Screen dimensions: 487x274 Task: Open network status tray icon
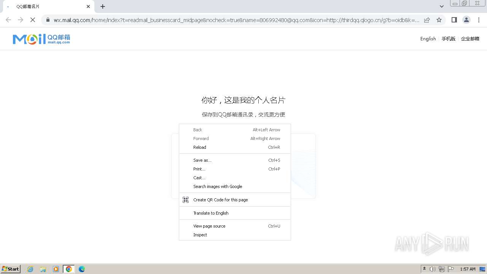point(442,269)
